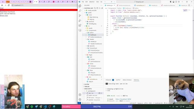Open the Source Control view
Screen dimensions: 194x109
[x=80, y=15]
